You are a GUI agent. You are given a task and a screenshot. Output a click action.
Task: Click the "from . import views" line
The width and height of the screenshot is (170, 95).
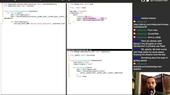pos(78,8)
